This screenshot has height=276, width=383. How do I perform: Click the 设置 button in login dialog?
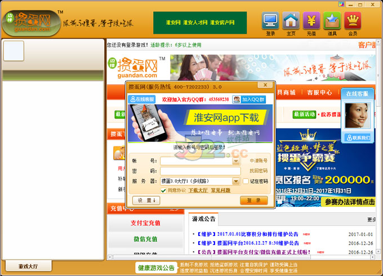click(146, 201)
